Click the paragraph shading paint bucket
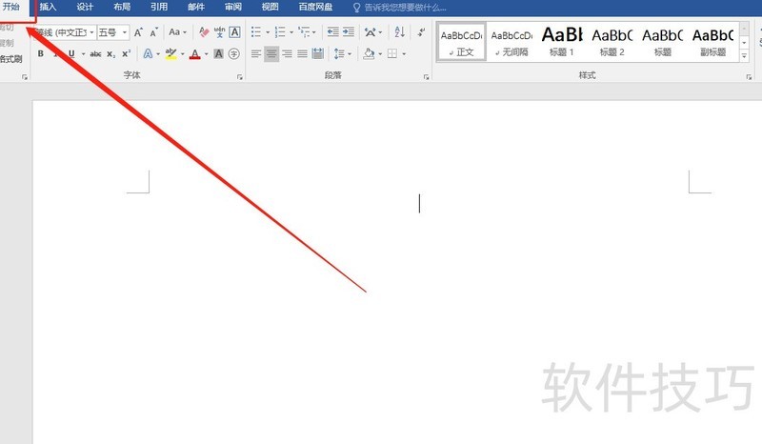 [369, 53]
